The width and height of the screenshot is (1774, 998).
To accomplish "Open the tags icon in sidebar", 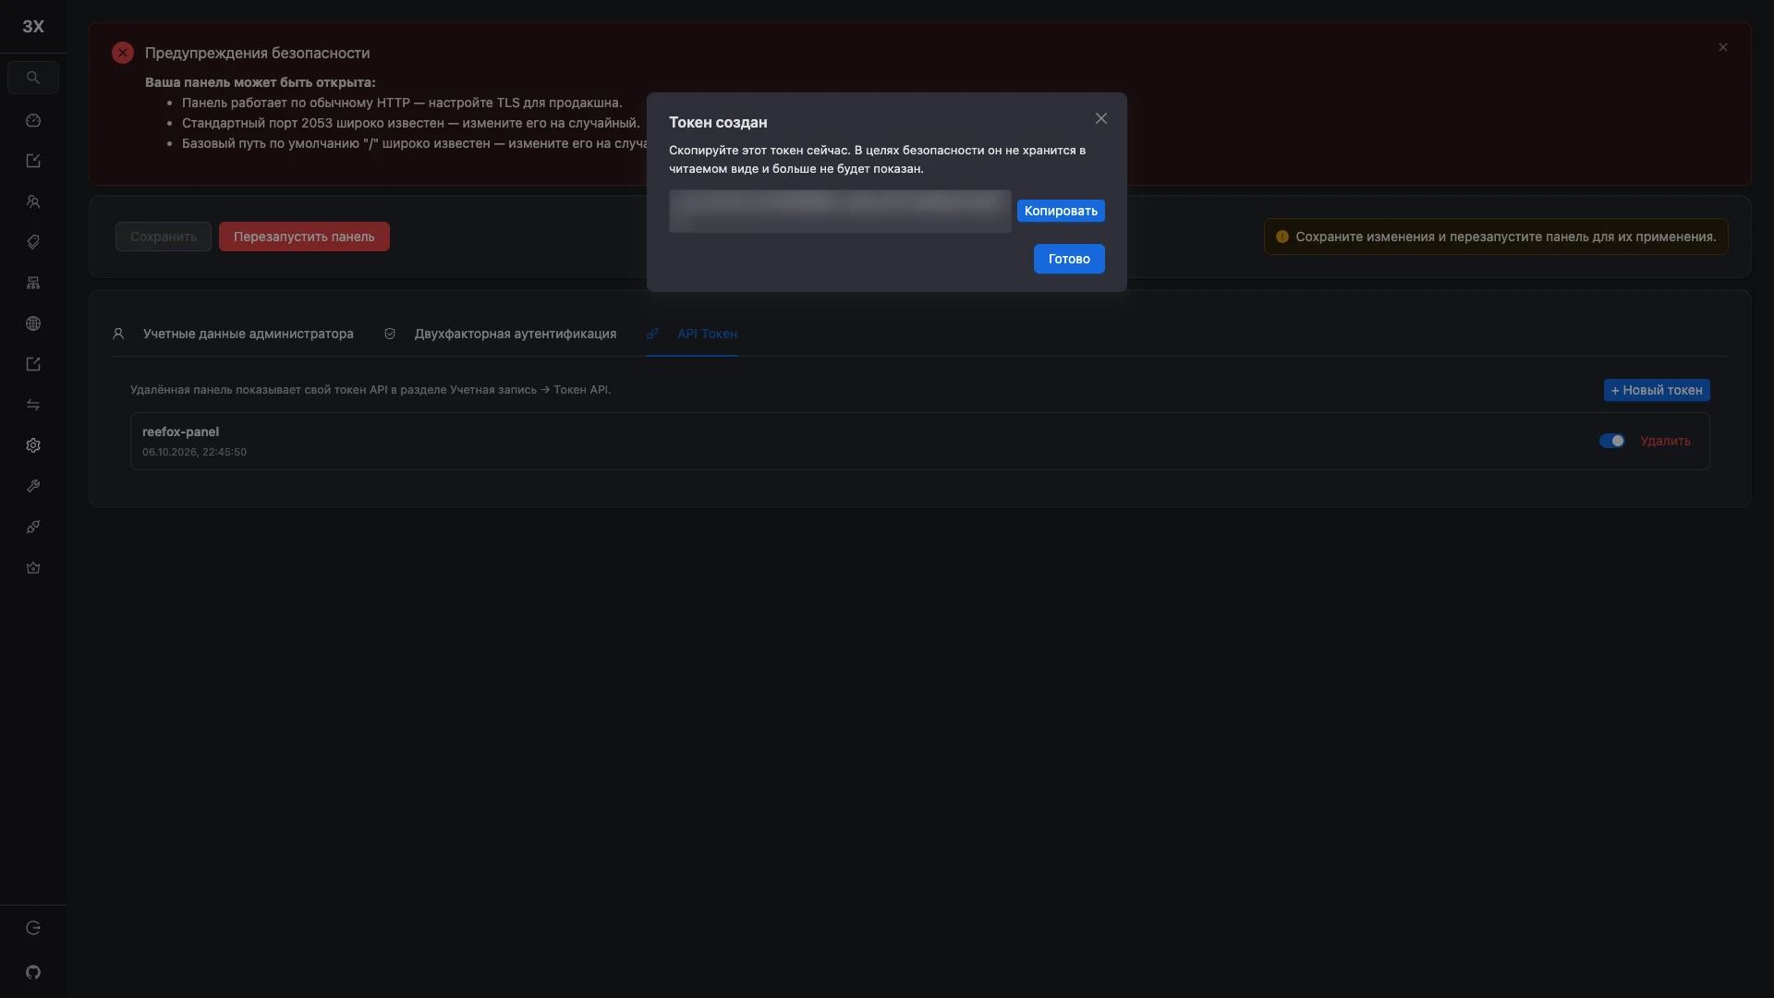I will pyautogui.click(x=33, y=242).
